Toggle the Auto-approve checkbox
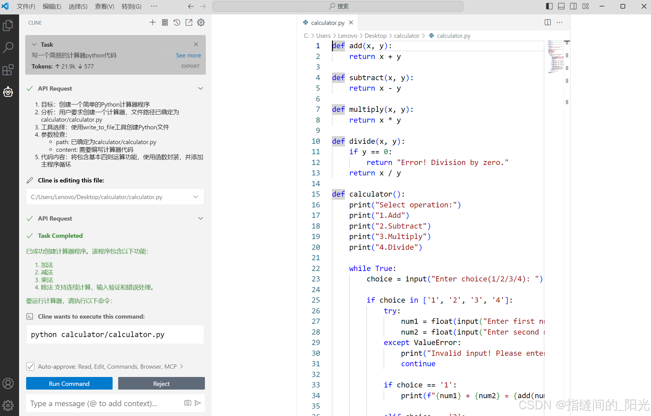The image size is (651, 416). coord(30,366)
